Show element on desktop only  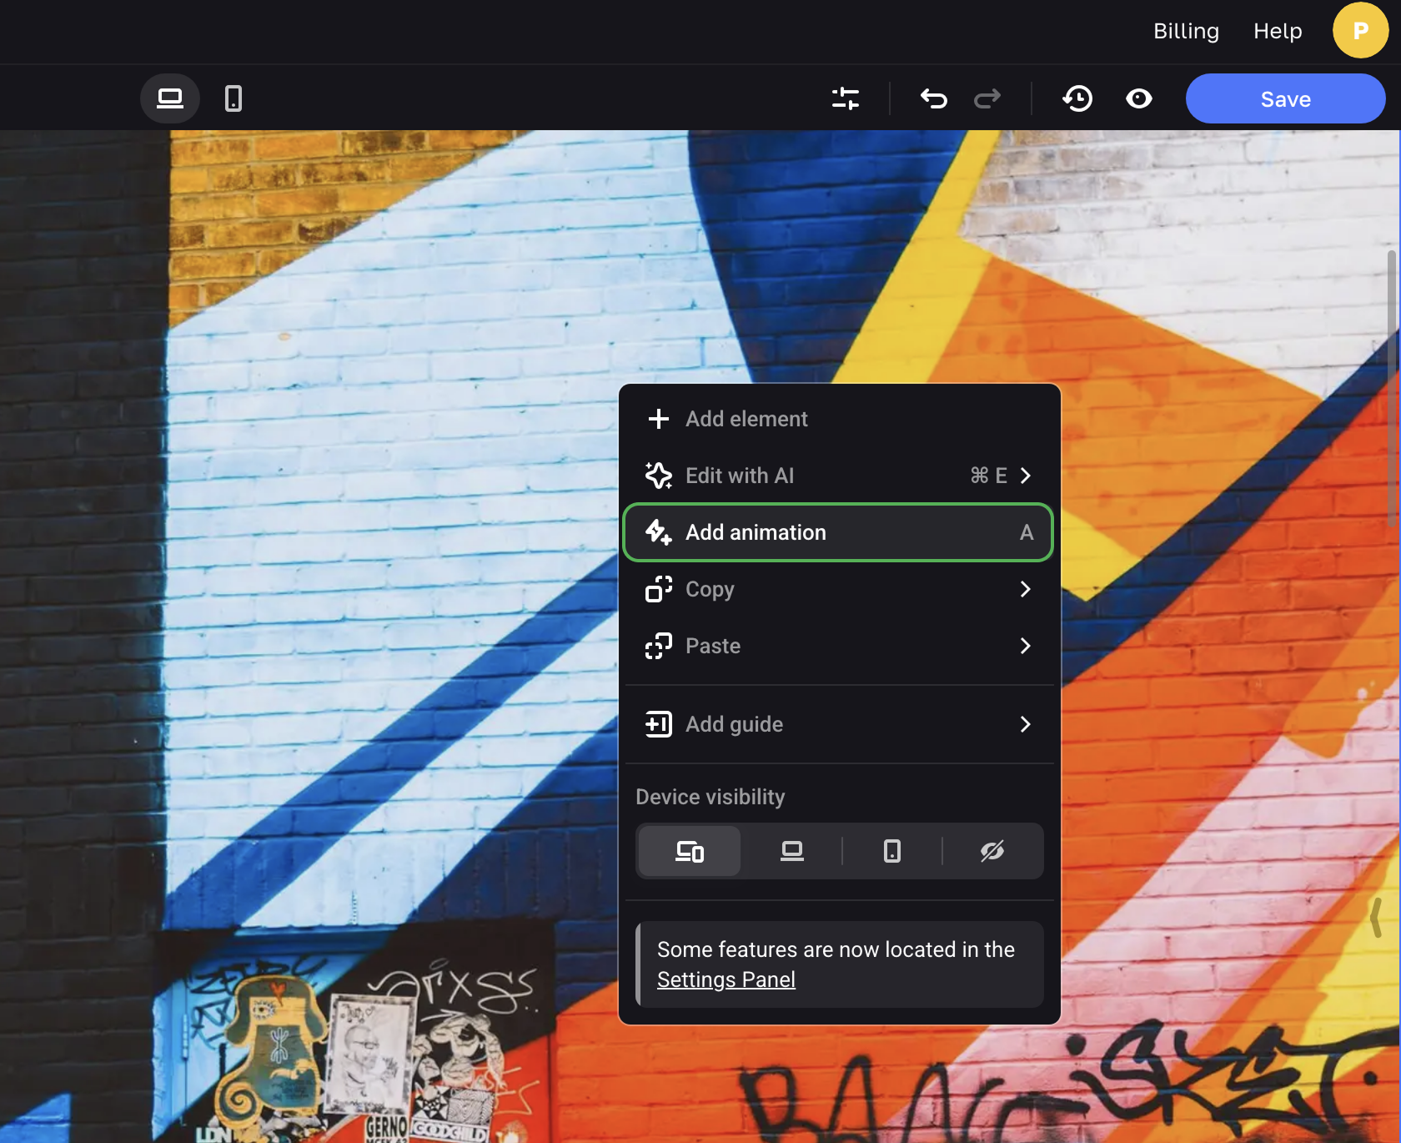click(791, 851)
